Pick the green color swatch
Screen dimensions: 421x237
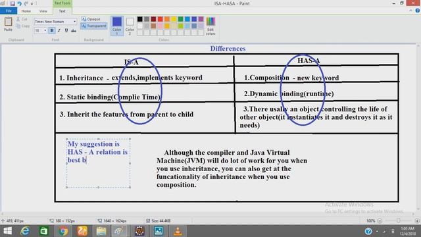[x=181, y=19]
